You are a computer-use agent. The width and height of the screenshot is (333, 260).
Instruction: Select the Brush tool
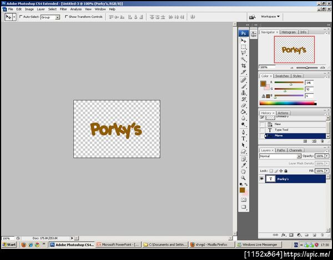(x=244, y=86)
